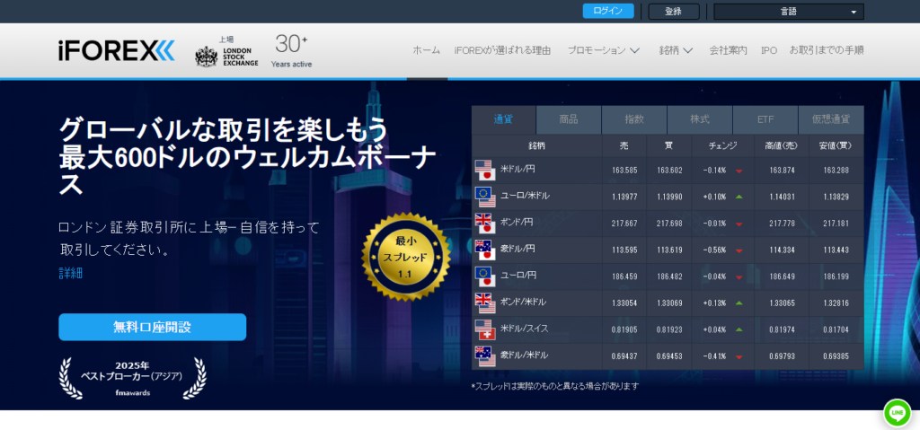Click green up arrow in ポンド/米ドル row

(739, 303)
